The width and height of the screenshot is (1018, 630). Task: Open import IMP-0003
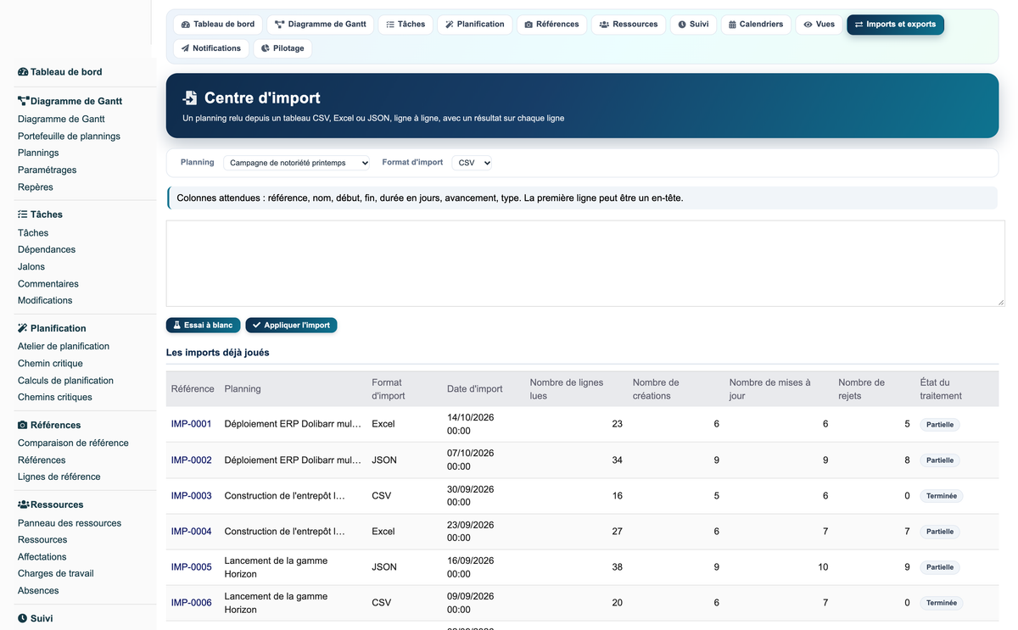point(192,495)
